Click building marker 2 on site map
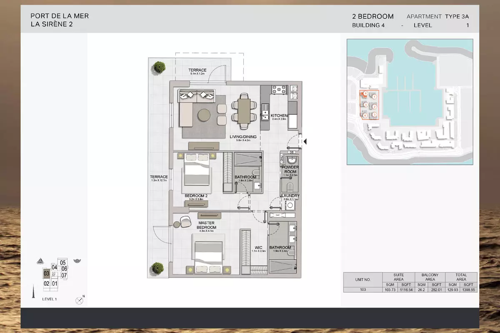 (x=374, y=107)
